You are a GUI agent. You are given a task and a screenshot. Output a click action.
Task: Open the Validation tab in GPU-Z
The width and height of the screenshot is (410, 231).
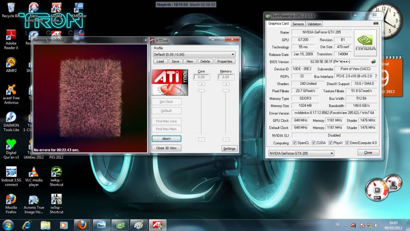pyautogui.click(x=314, y=24)
